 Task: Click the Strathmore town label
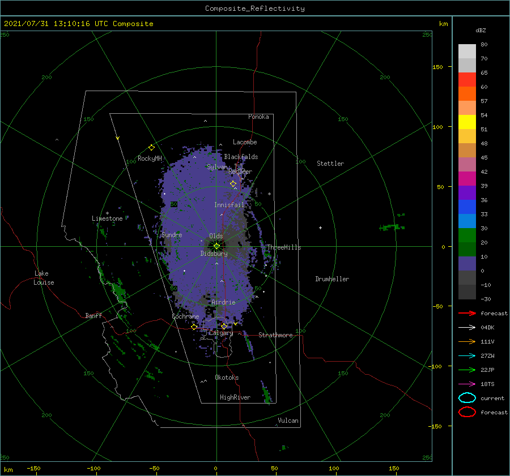tap(275, 335)
